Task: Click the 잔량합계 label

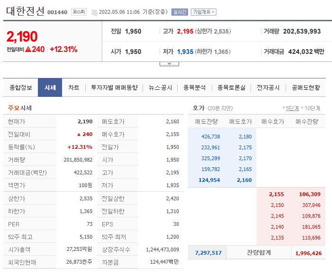Action: (x=259, y=253)
